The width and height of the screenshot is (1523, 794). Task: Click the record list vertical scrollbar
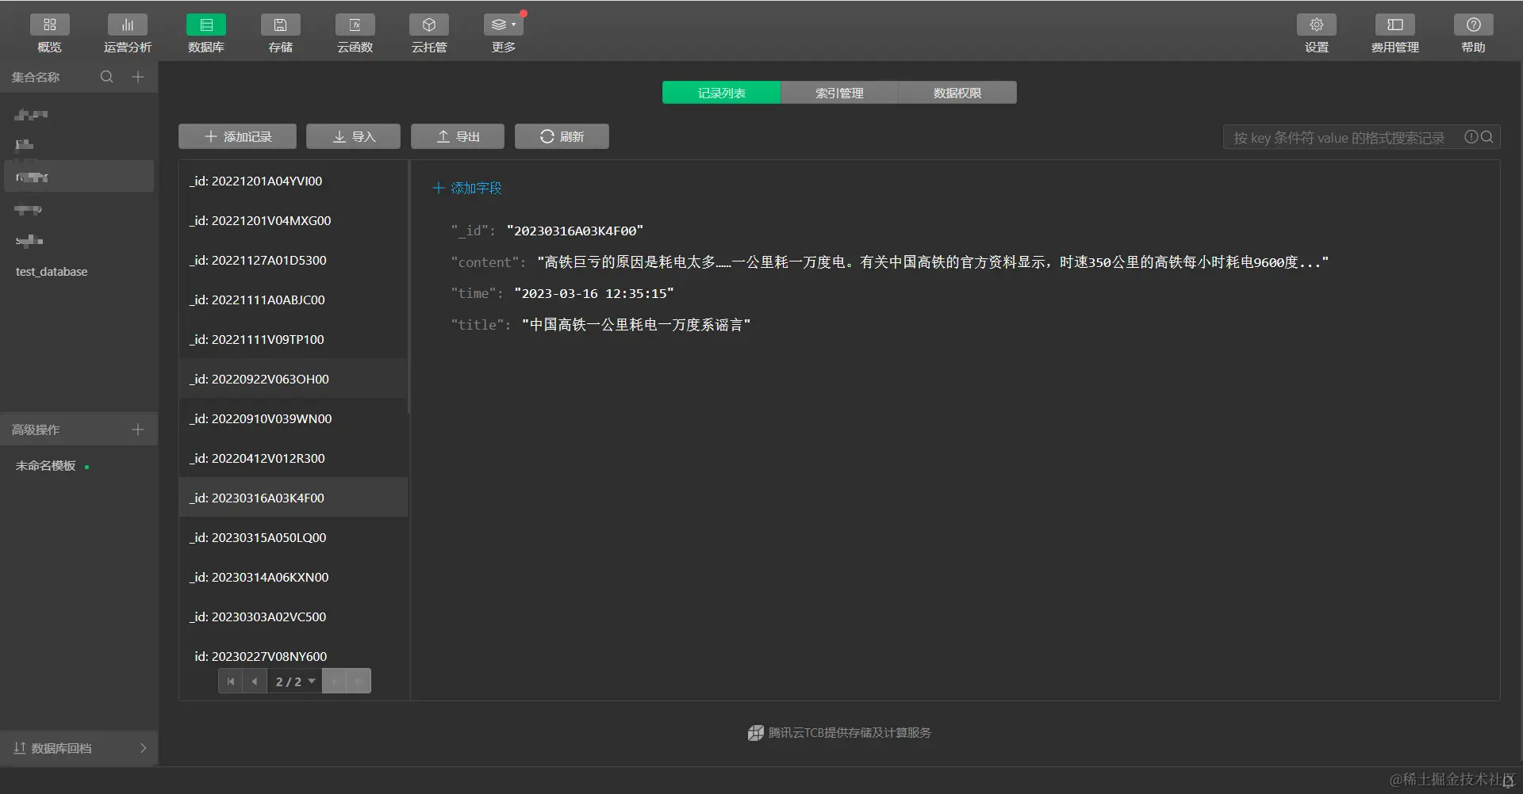click(409, 288)
